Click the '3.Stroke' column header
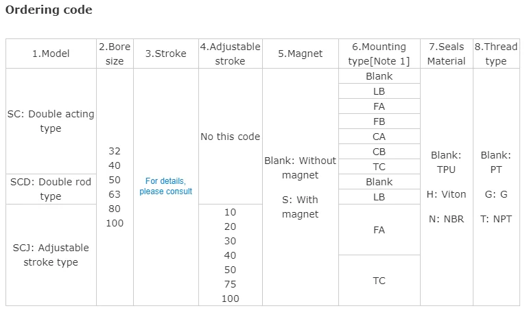 coord(165,54)
